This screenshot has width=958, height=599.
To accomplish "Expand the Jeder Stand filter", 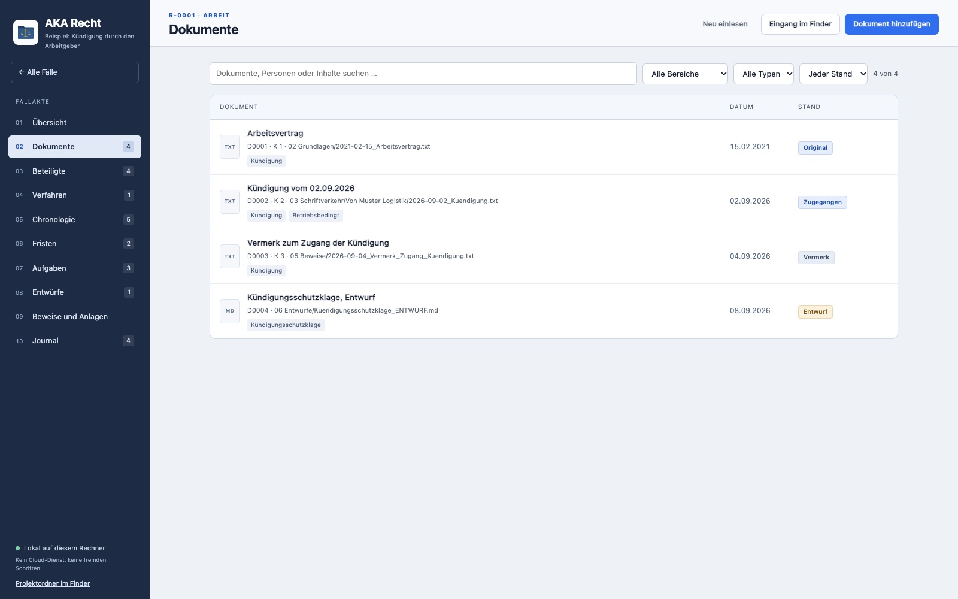I will [833, 74].
